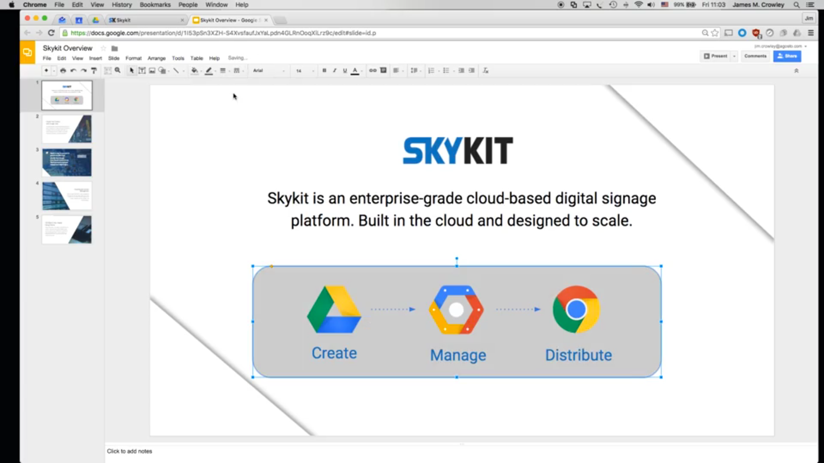Open the Chrome hamburger menu
824x463 pixels.
pos(811,33)
